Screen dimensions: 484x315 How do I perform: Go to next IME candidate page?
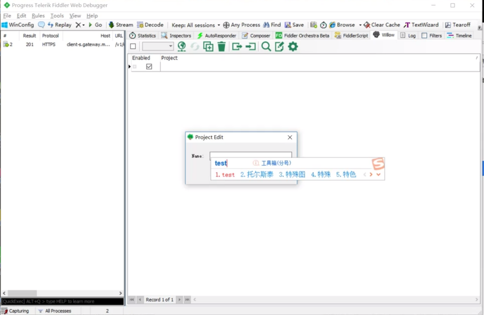click(x=371, y=174)
